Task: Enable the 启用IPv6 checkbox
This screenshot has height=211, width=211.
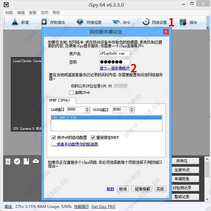Action: [71, 93]
